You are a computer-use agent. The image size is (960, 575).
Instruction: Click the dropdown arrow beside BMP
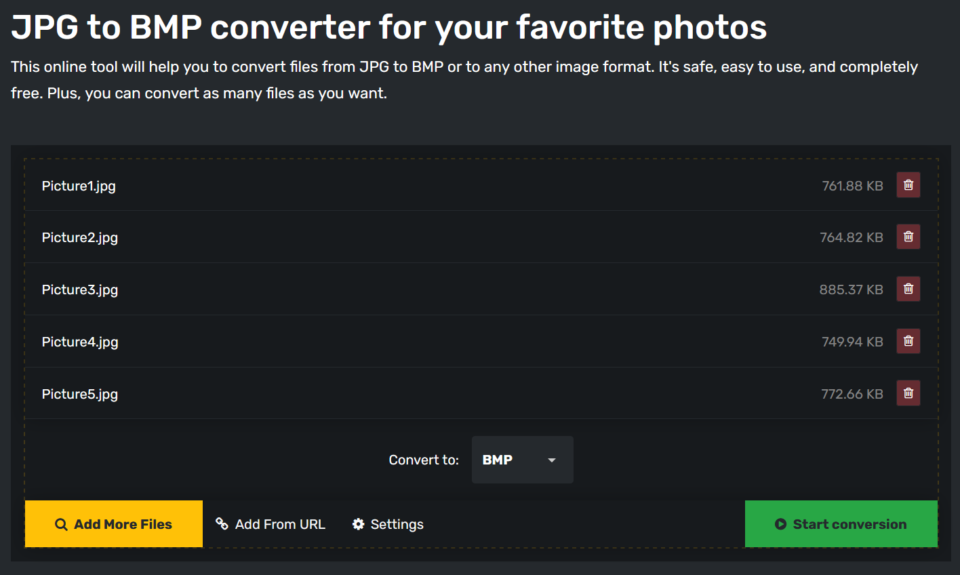(x=552, y=460)
